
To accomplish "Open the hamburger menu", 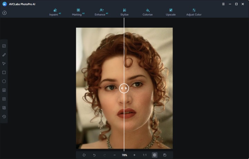I will [x=223, y=4].
